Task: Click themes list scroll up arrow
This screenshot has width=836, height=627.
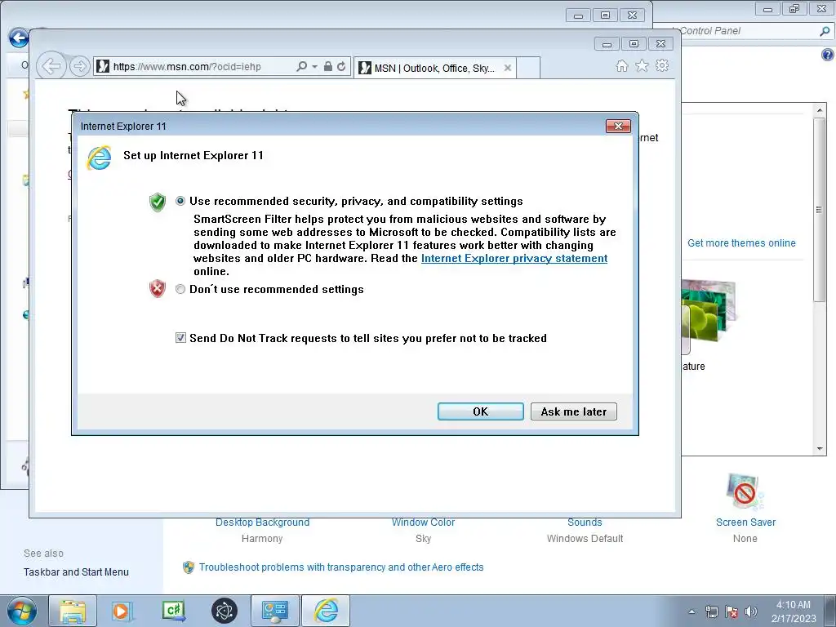Action: point(820,110)
